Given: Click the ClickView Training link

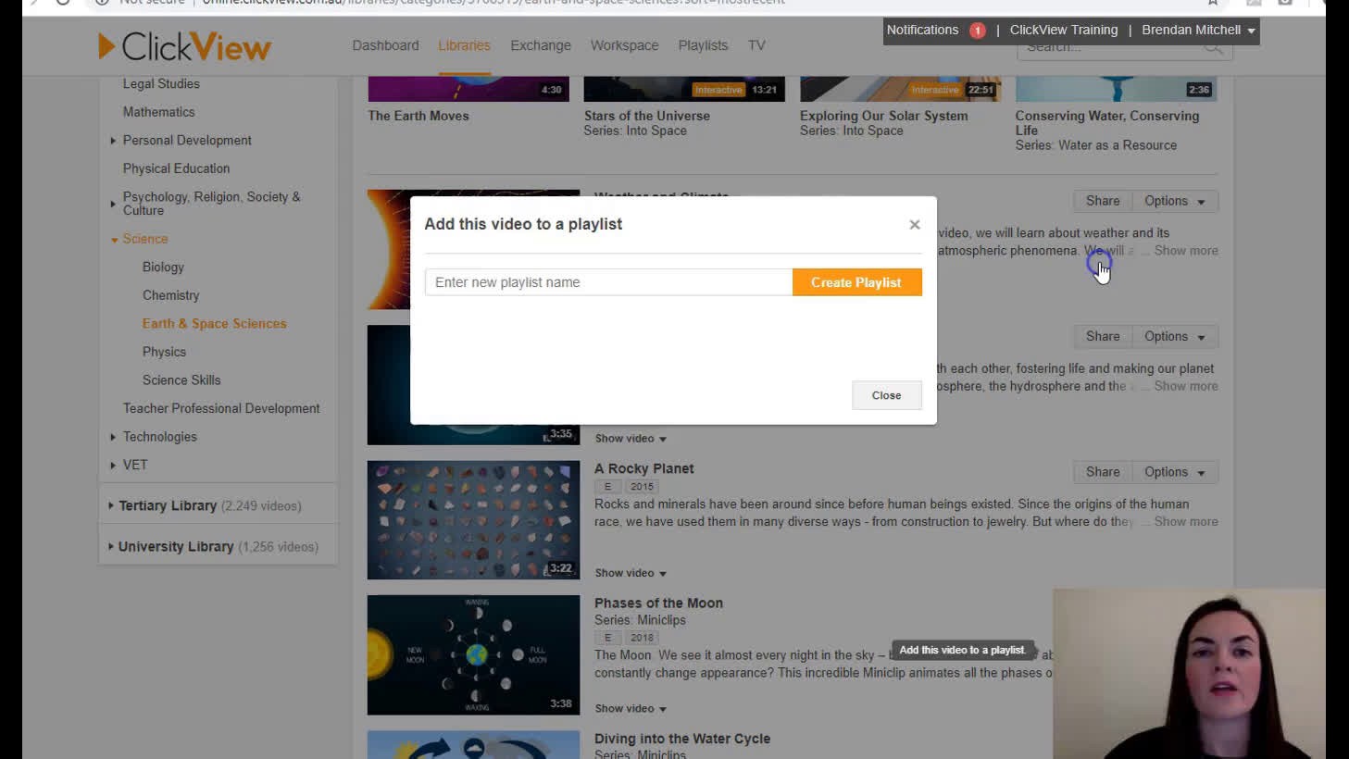Looking at the screenshot, I should (1064, 30).
